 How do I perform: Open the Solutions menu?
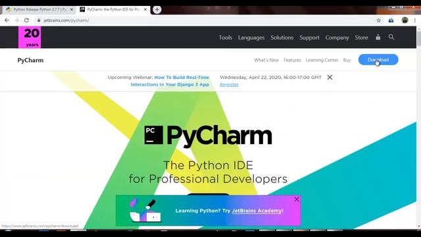click(282, 38)
